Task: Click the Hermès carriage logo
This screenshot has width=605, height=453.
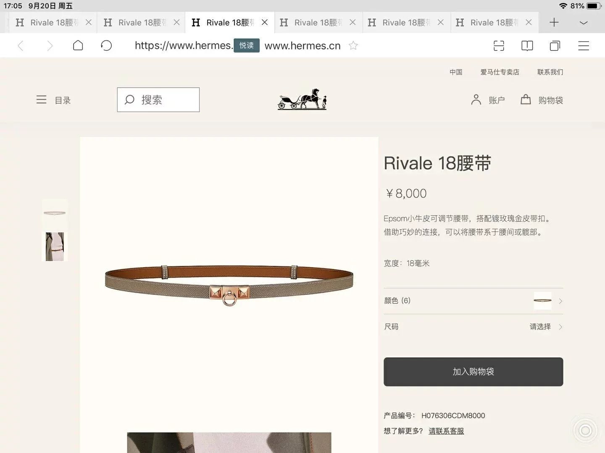Action: pos(302,99)
